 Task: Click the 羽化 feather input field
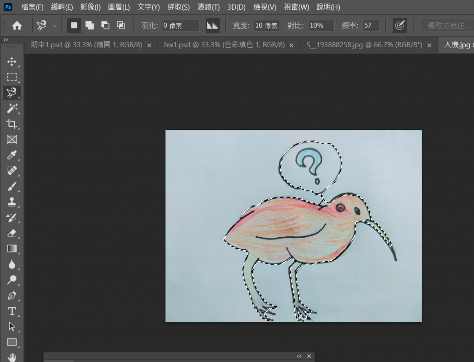[x=181, y=25]
